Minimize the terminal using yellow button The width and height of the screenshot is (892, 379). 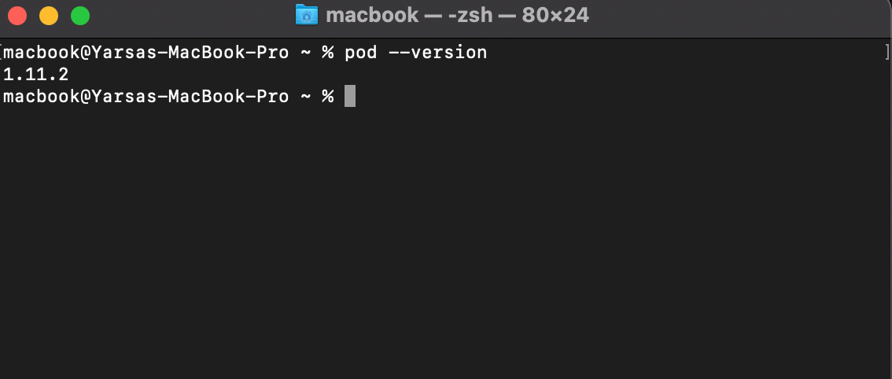click(49, 16)
